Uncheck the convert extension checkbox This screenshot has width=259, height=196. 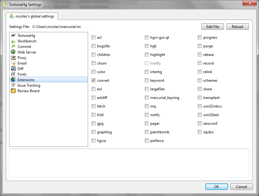coord(94,80)
